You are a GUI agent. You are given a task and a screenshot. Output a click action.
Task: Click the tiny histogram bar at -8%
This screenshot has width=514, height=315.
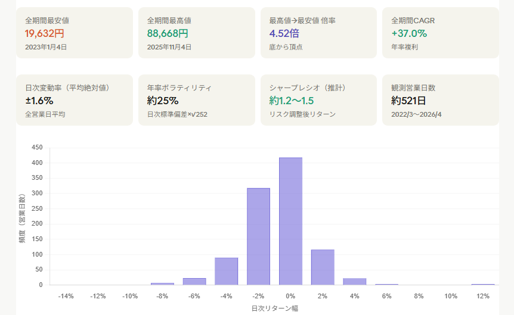point(162,283)
